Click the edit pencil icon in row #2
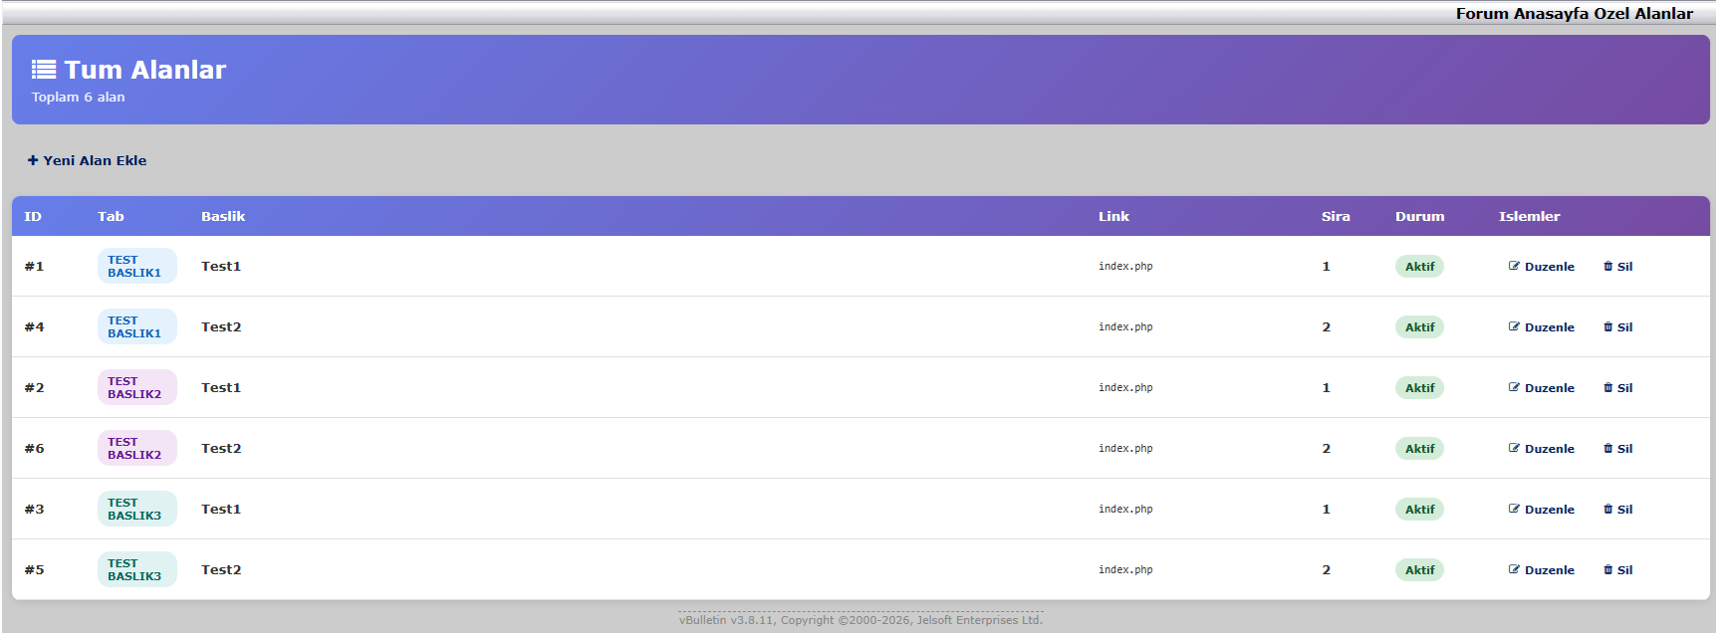The image size is (1716, 633). [1514, 387]
